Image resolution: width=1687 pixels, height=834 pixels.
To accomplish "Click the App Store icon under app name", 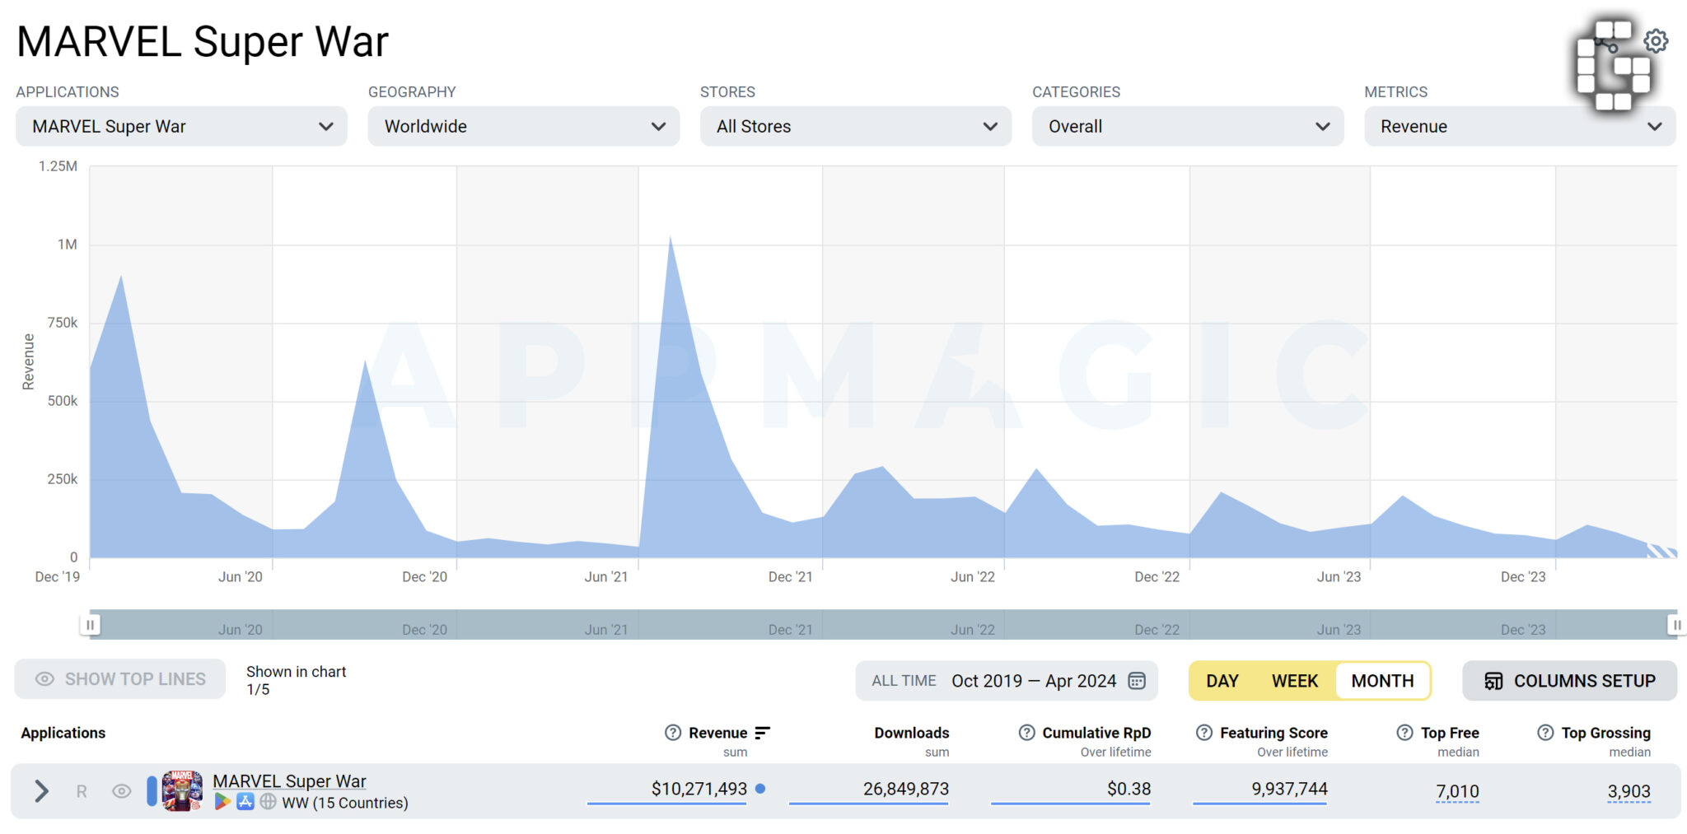I will [x=245, y=802].
